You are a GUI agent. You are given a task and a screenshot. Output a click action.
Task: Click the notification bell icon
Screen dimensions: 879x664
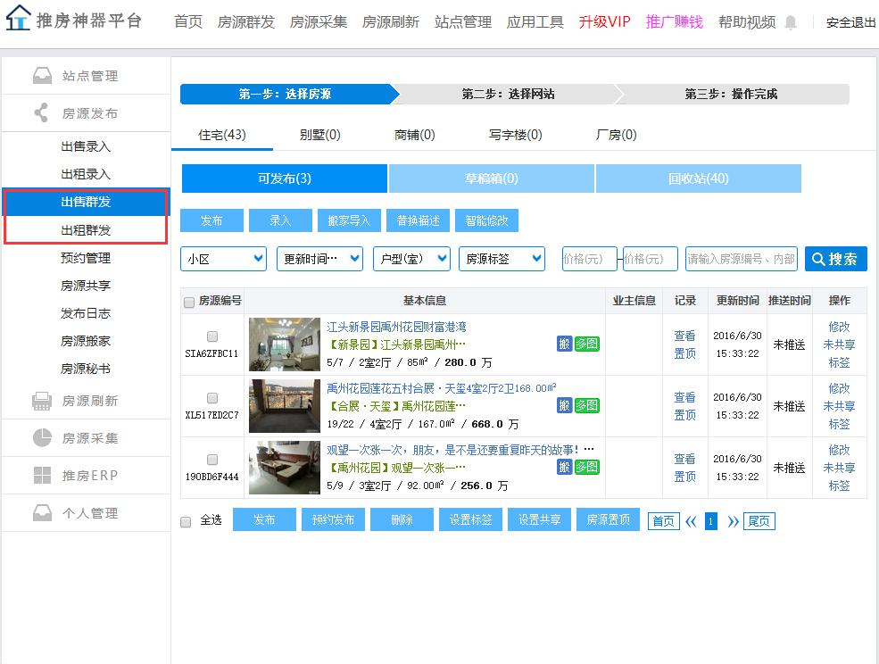791,23
